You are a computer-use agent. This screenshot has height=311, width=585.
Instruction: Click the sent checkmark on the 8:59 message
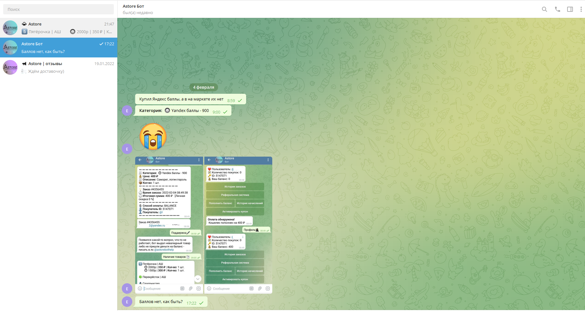[x=240, y=100]
